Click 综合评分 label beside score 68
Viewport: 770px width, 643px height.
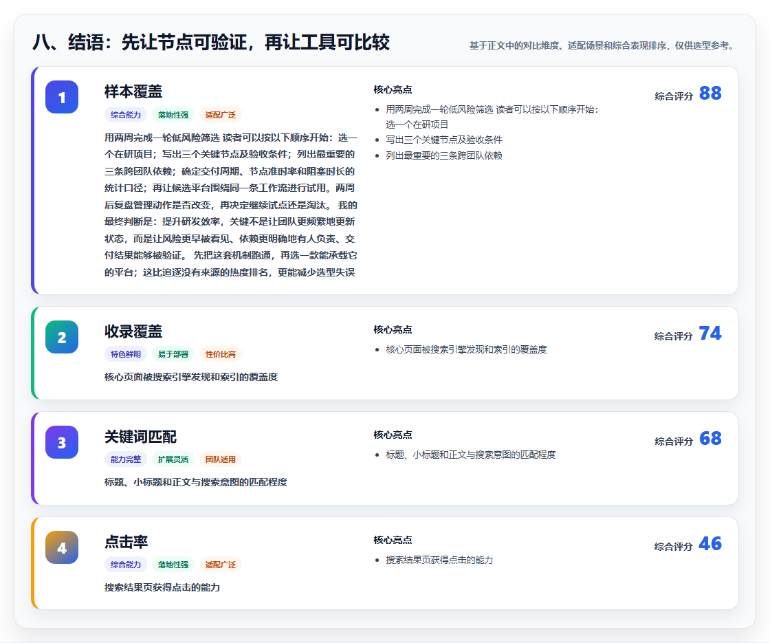(674, 441)
